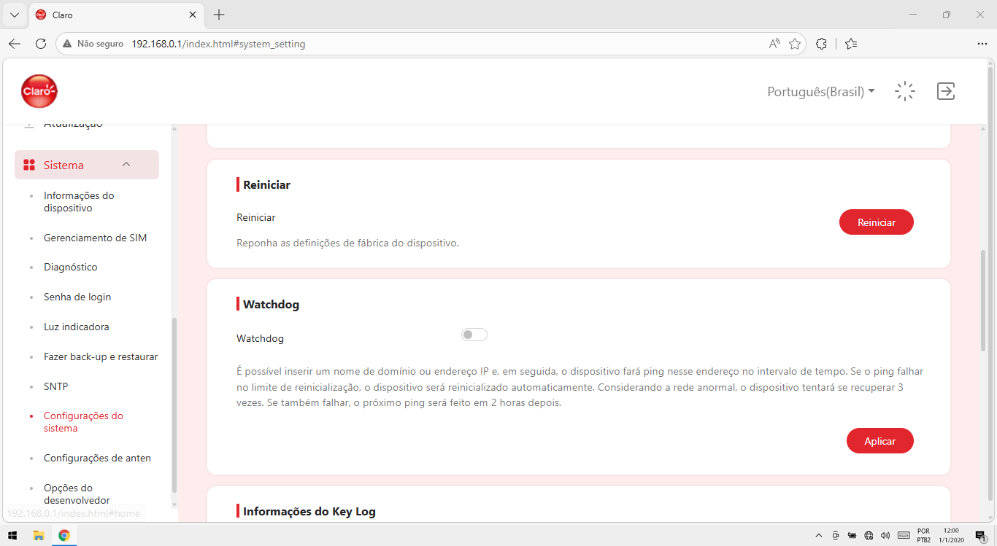Open the browser extensions puzzle icon

[821, 44]
